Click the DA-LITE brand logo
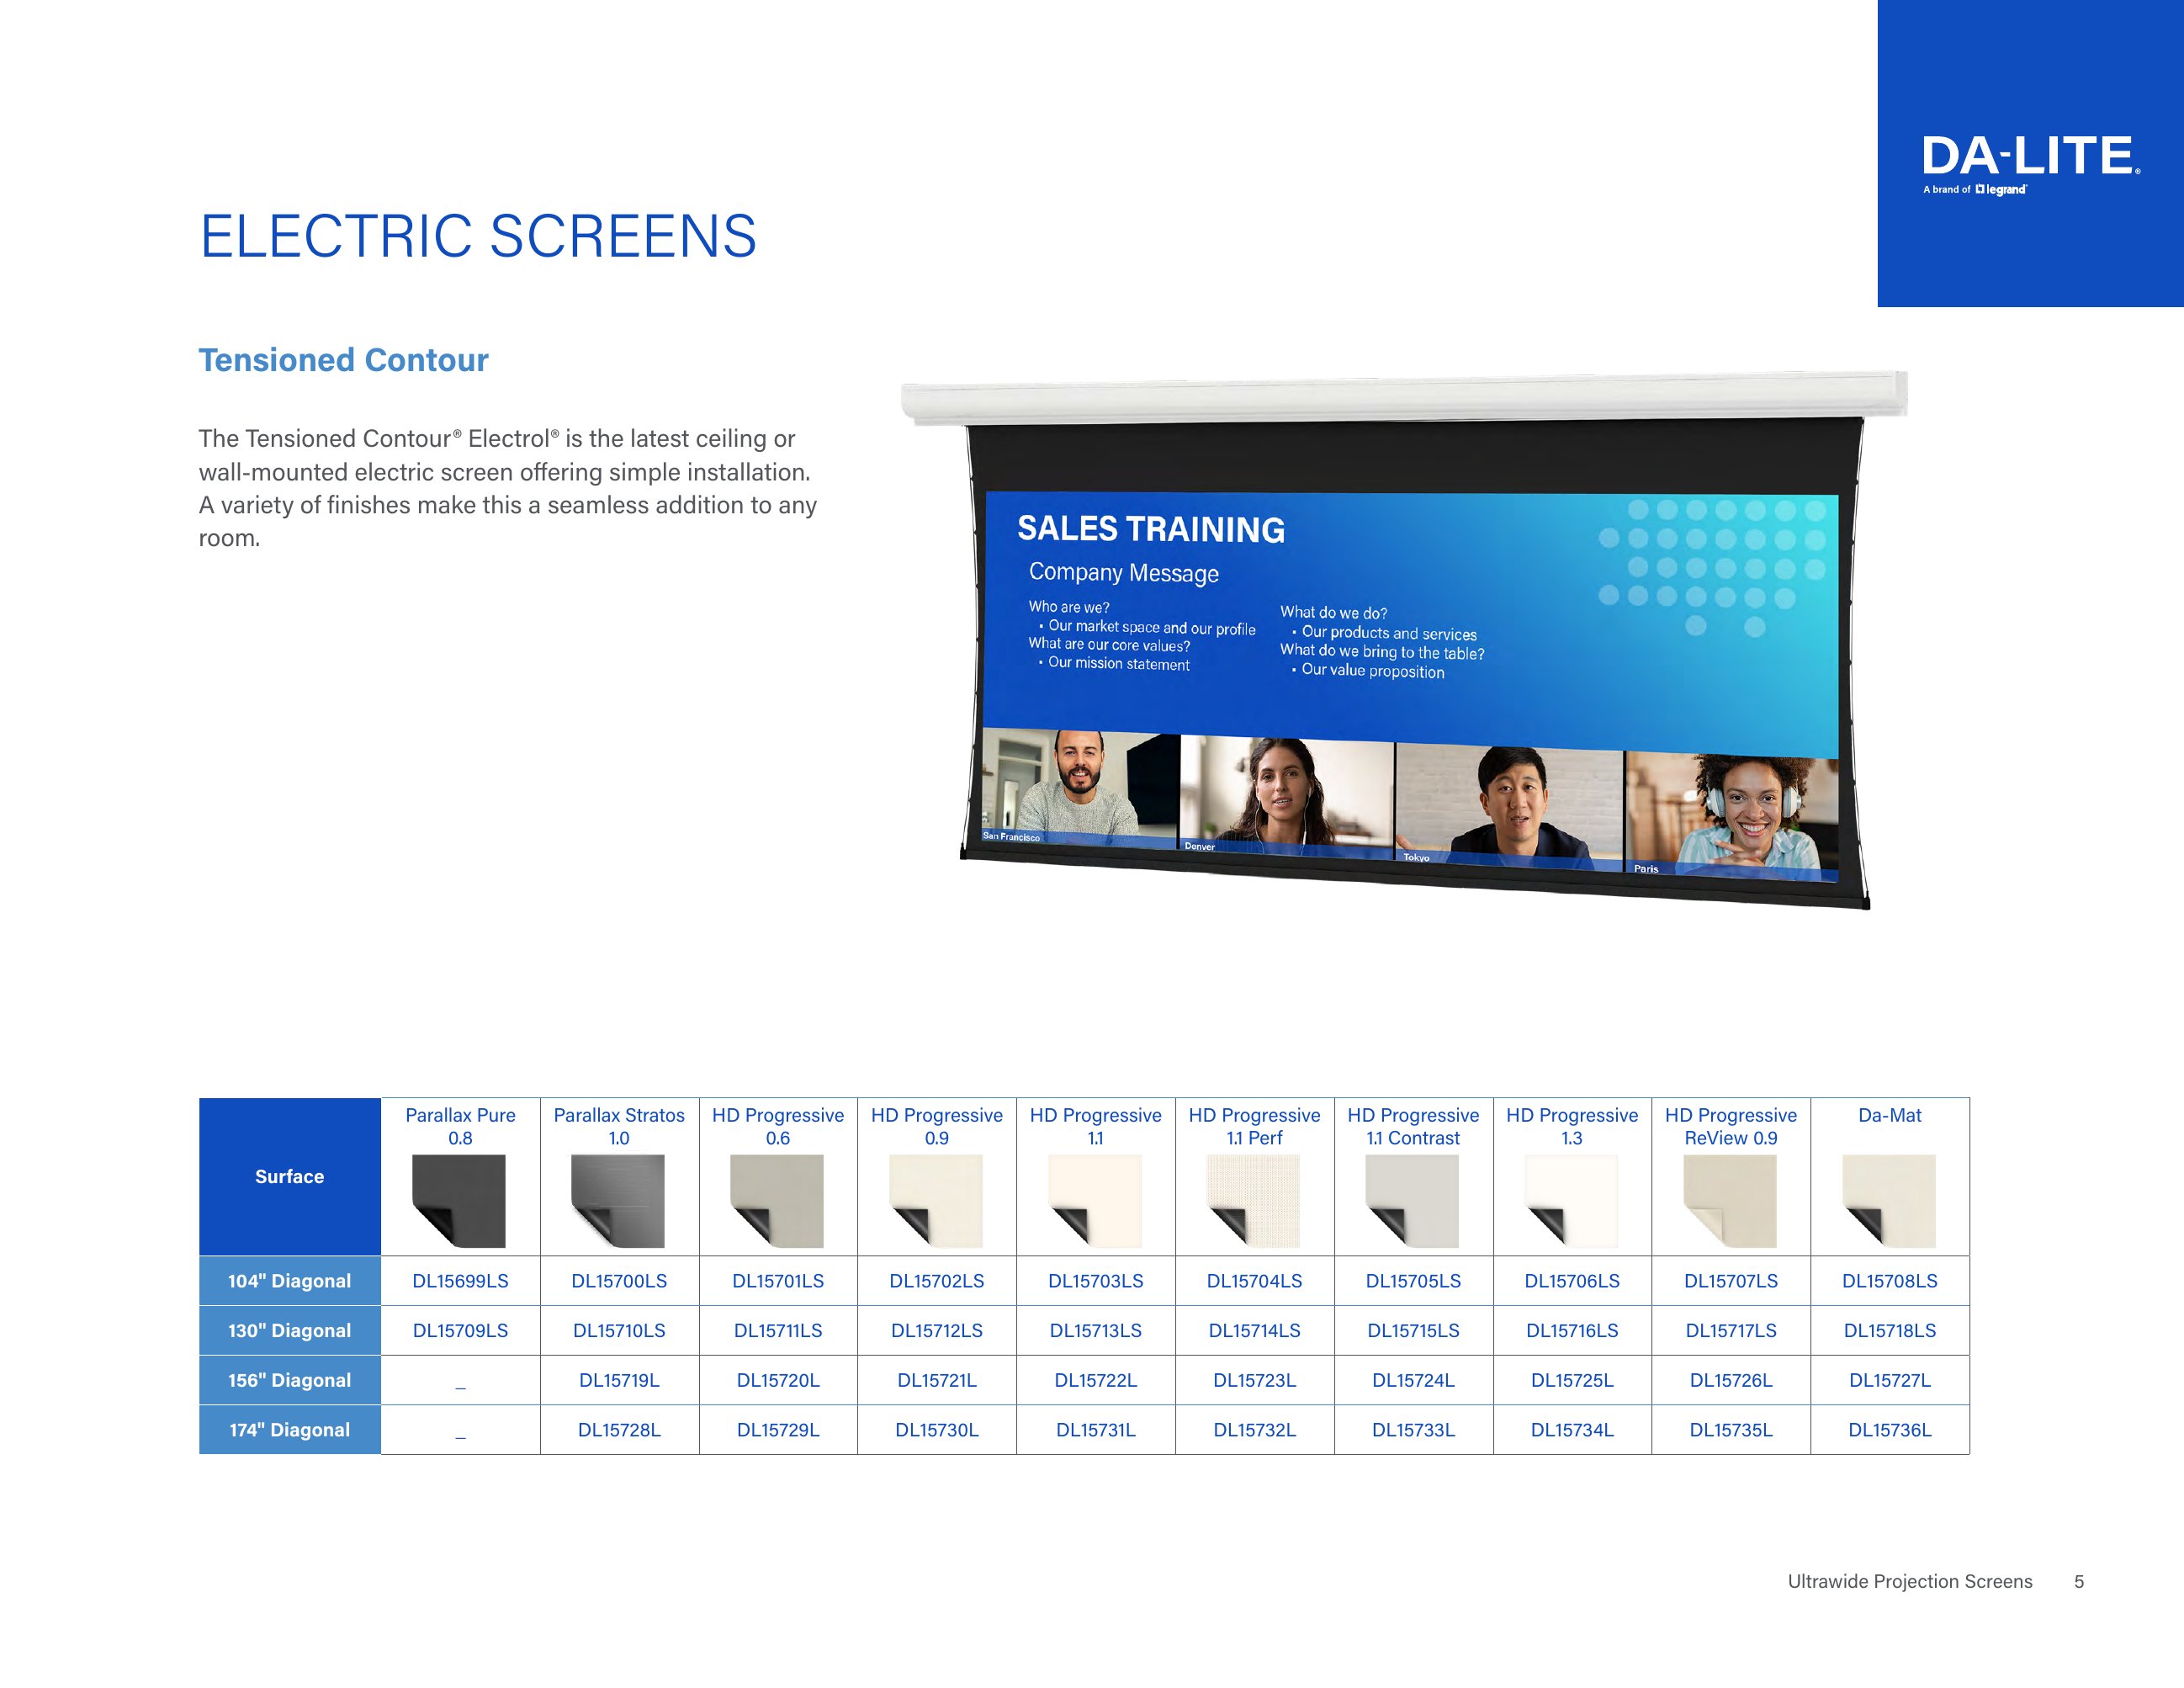This screenshot has width=2184, height=1688. pos(2030,155)
